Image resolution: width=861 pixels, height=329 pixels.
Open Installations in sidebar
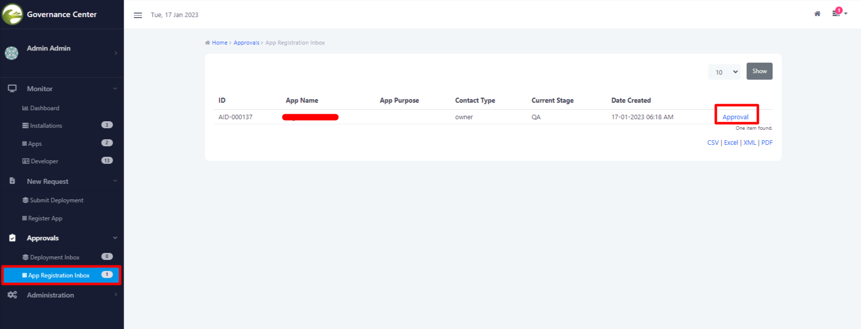[x=46, y=126]
